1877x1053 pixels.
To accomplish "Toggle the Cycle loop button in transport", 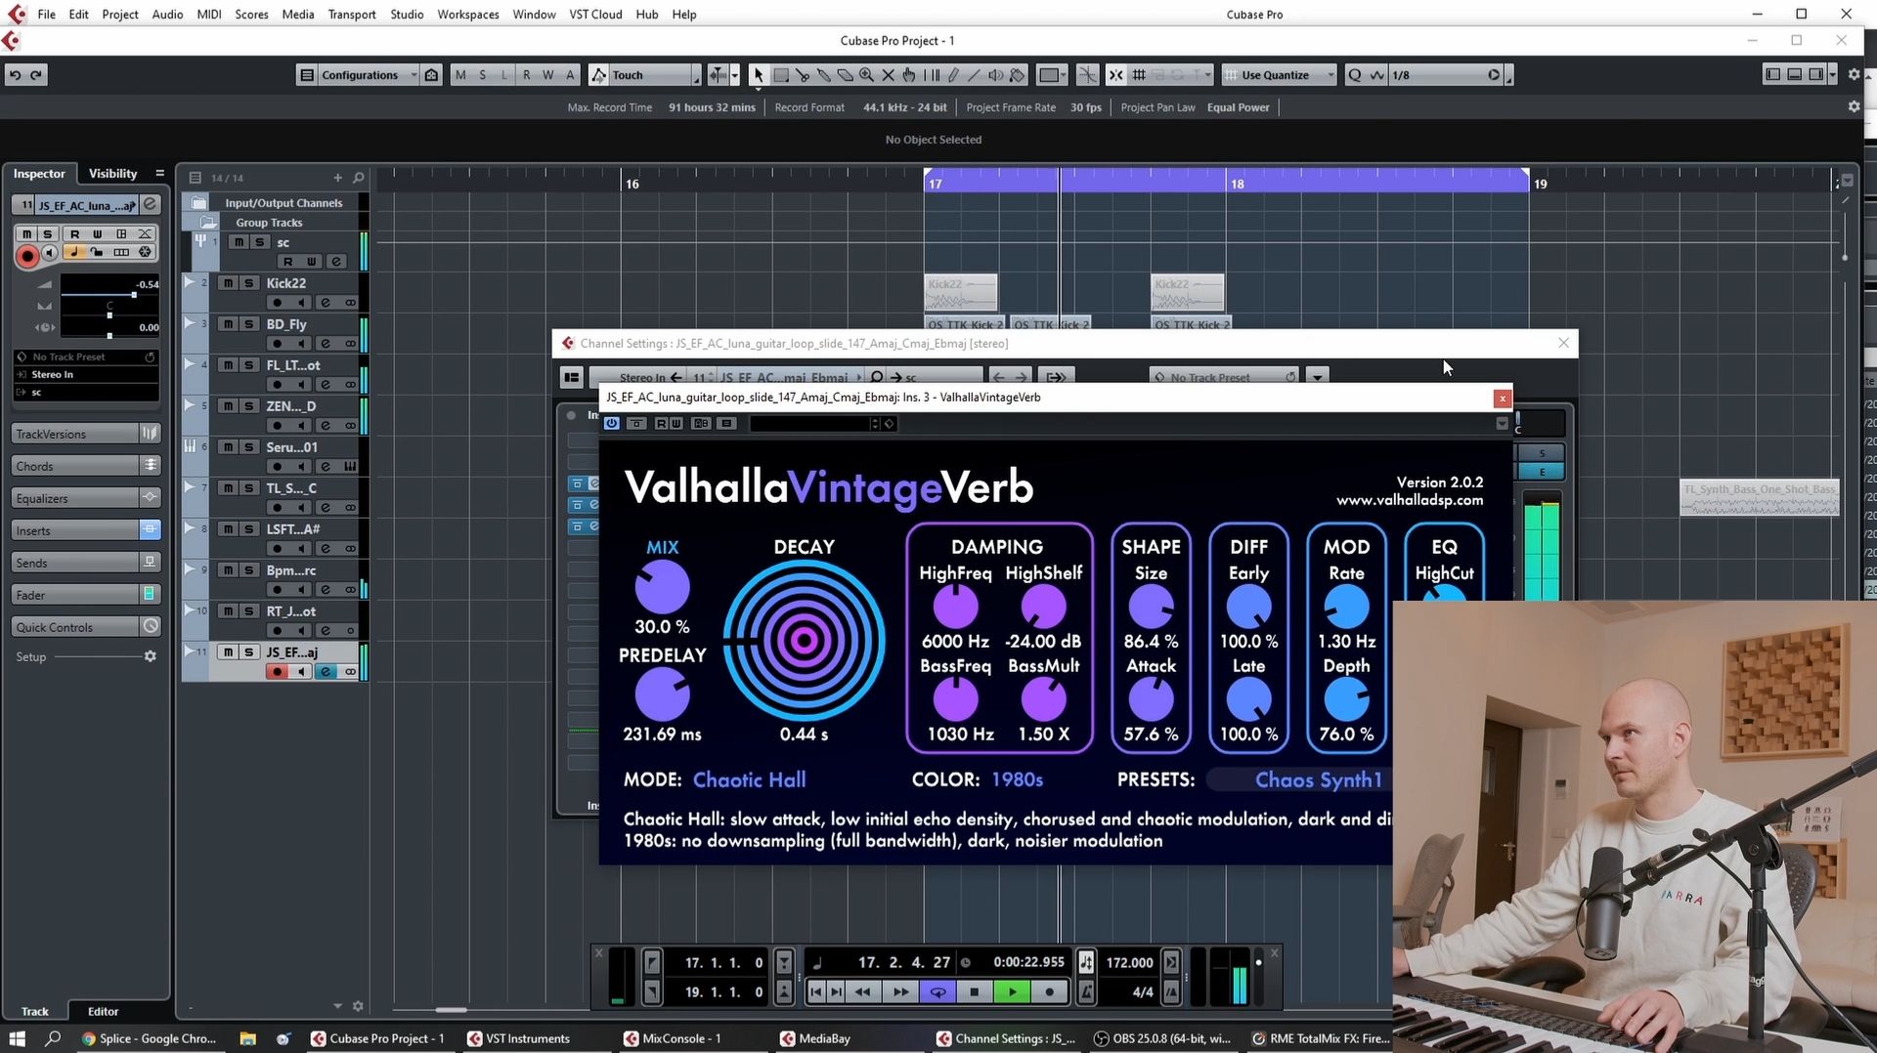I will (x=938, y=992).
